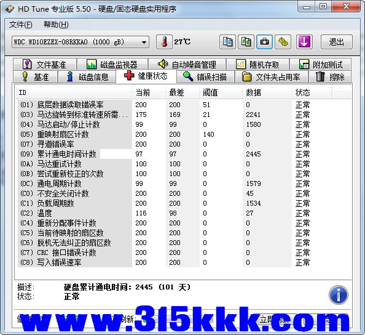Click the blue information icon
Viewport: 365px width, 335px height.
(x=339, y=295)
